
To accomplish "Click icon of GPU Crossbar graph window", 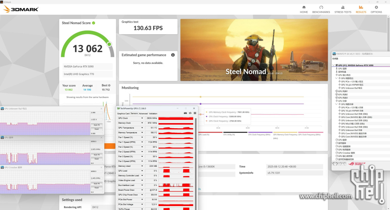I will tap(2, 168).
